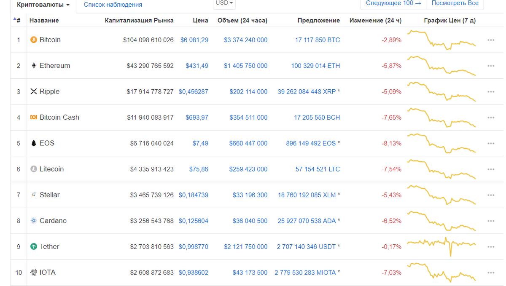506x286 pixels.
Task: Open the USD currency dropdown
Action: [x=224, y=3]
